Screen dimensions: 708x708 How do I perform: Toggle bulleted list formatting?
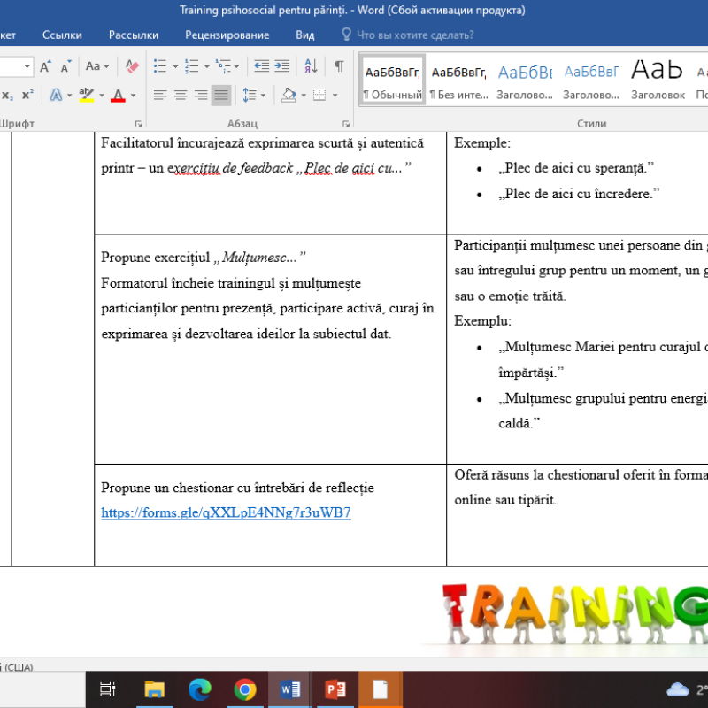click(160, 65)
